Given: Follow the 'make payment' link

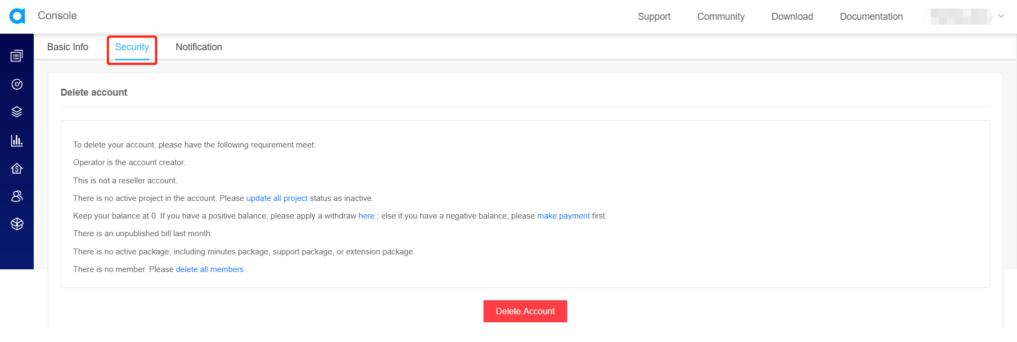Looking at the screenshot, I should [563, 216].
